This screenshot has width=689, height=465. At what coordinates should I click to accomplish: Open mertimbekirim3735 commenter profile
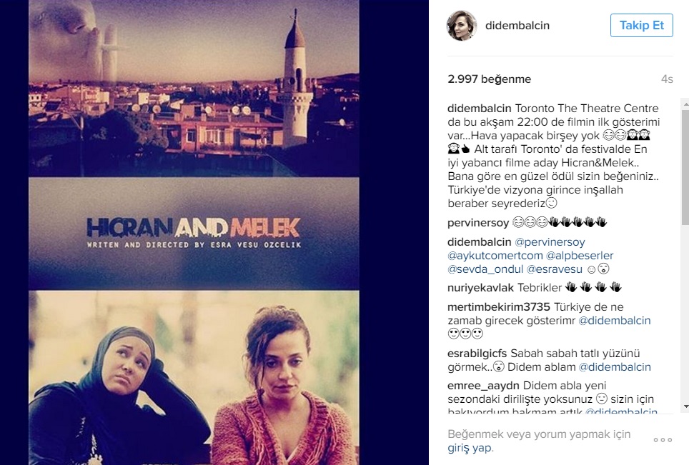click(499, 307)
